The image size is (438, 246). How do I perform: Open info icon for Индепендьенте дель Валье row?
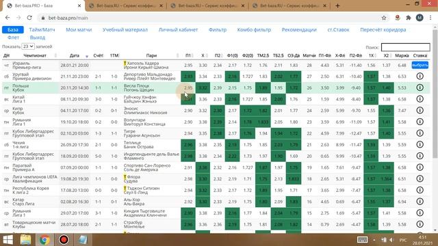point(420,156)
